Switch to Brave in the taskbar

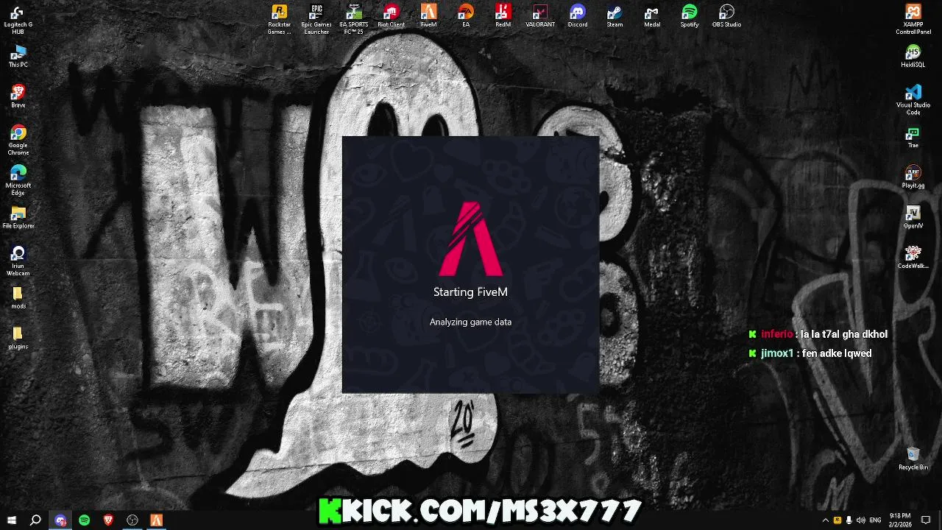[x=108, y=520]
